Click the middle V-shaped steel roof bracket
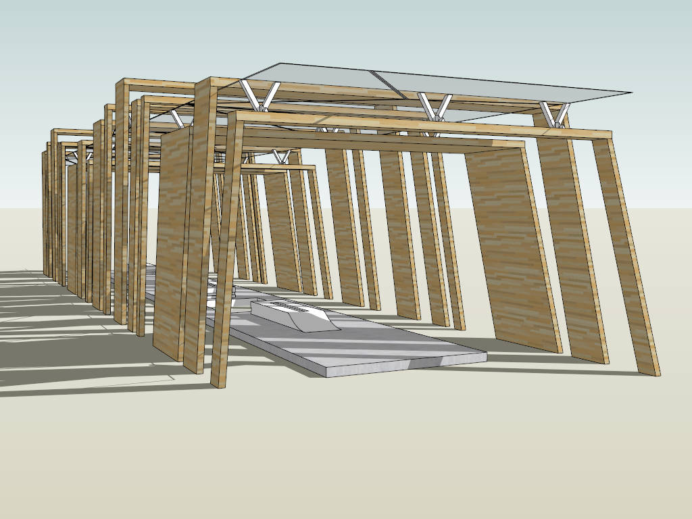 pos(434,106)
